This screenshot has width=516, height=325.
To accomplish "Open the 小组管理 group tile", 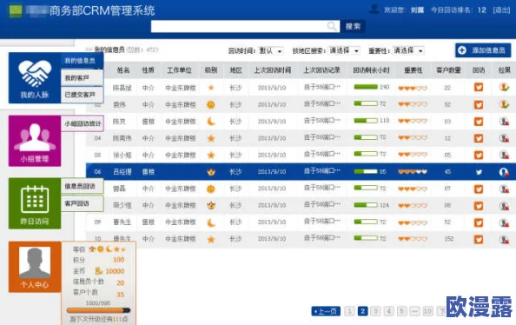I will 35,141.
